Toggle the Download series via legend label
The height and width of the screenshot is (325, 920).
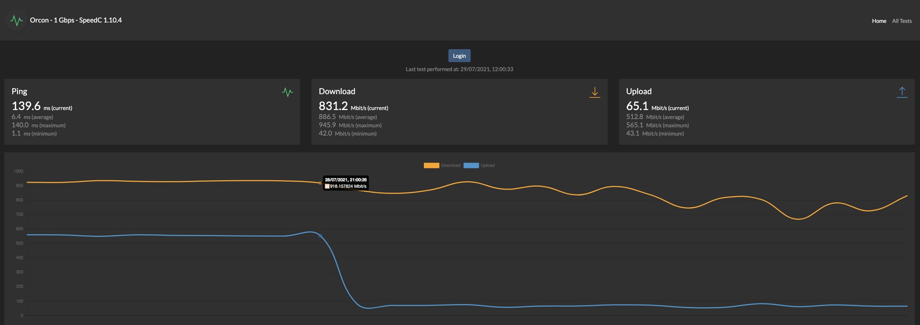click(x=451, y=165)
